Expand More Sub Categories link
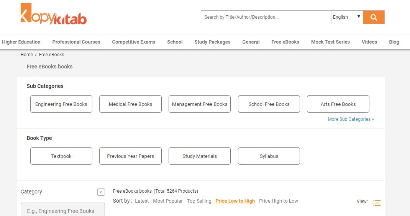Screen dimensions: 410x216 (350, 119)
